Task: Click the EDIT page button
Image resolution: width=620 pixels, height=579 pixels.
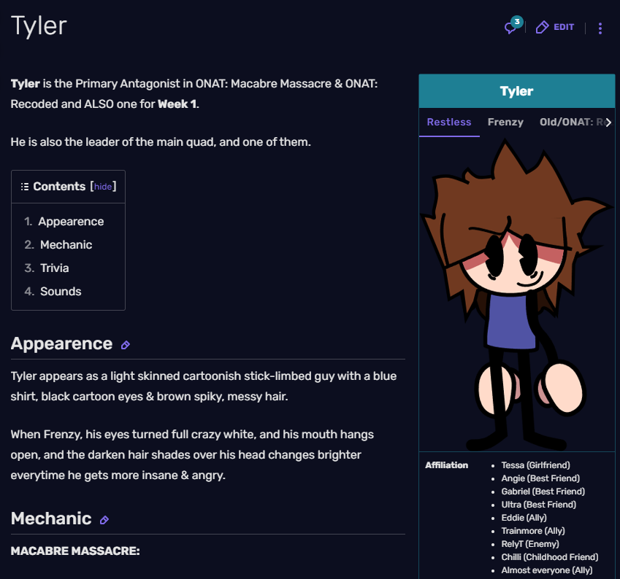Action: point(555,27)
